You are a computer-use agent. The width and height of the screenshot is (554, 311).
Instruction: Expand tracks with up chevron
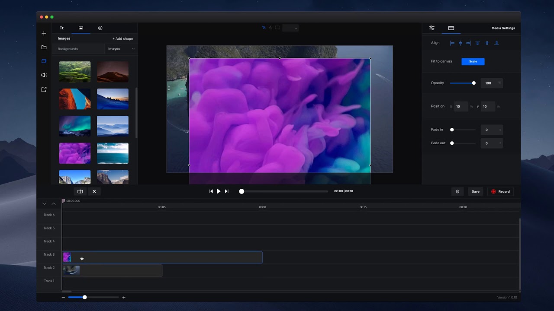pyautogui.click(x=54, y=203)
